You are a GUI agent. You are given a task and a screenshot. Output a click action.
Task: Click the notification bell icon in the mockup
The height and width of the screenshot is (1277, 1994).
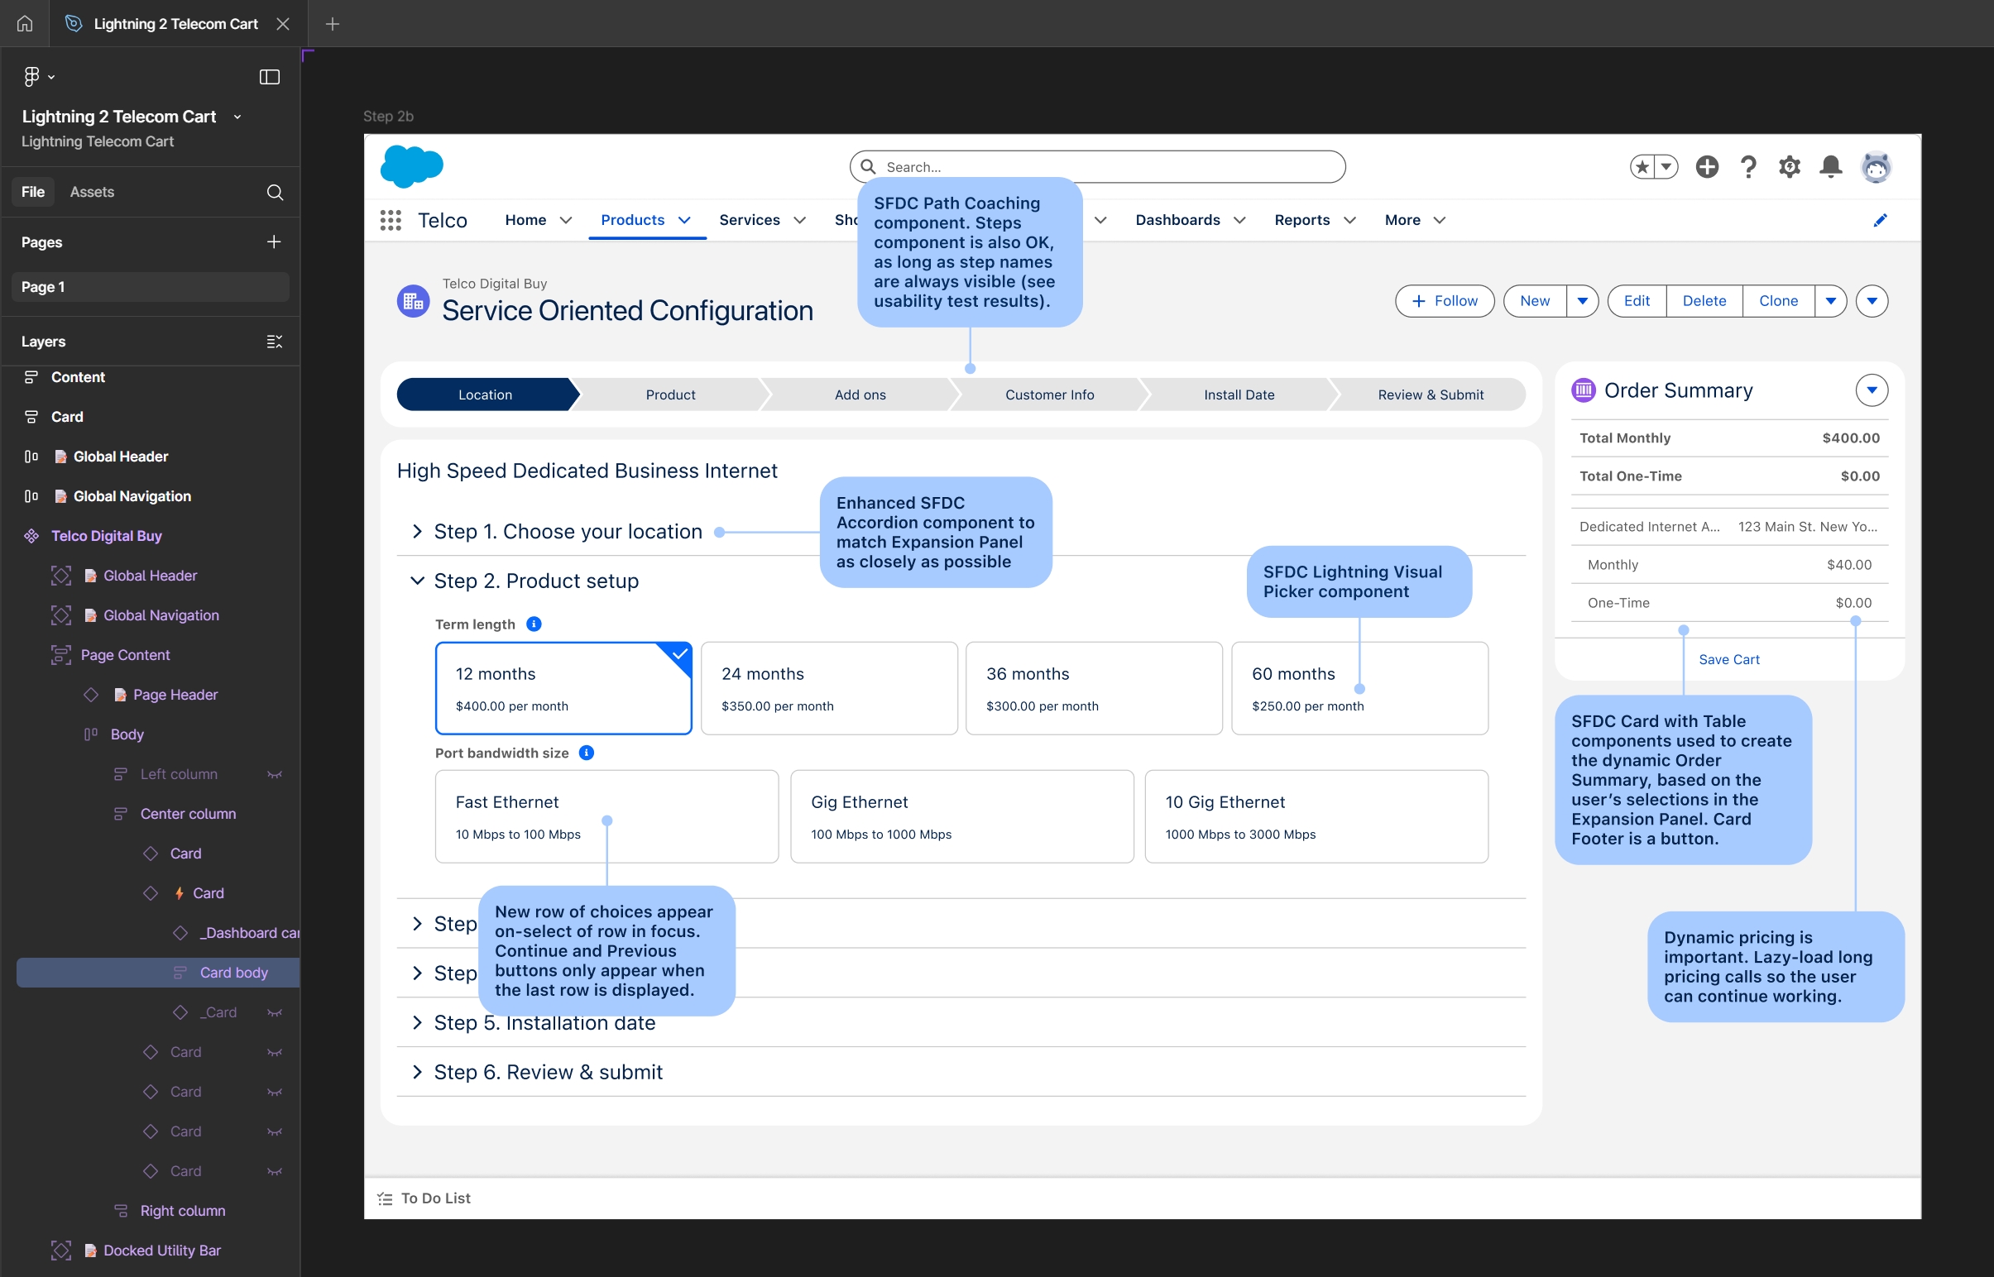click(x=1832, y=167)
